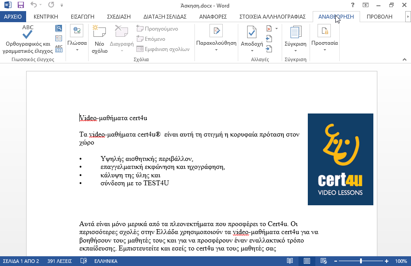Undo the last action

34,5
